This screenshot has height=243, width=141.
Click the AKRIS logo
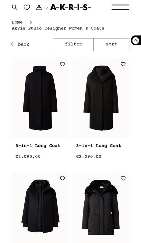70,7
